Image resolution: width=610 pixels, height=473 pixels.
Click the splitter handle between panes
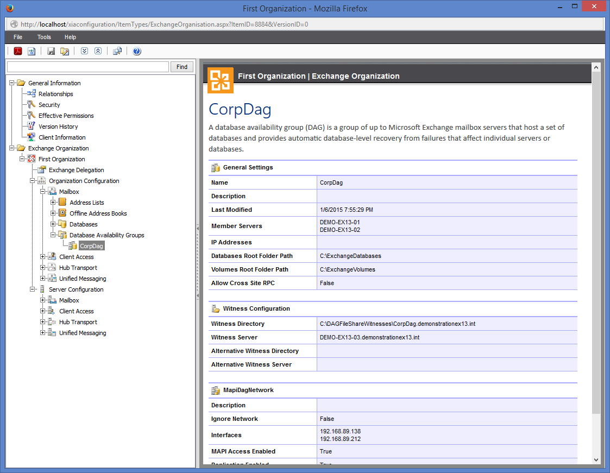point(198,262)
